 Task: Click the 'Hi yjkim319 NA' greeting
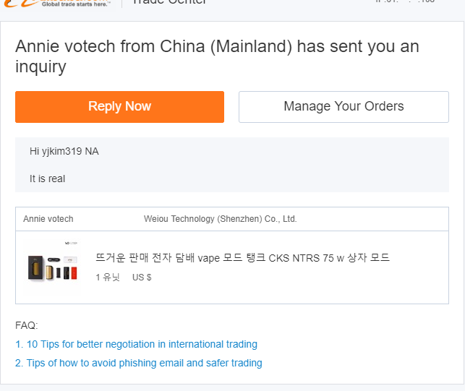click(64, 151)
